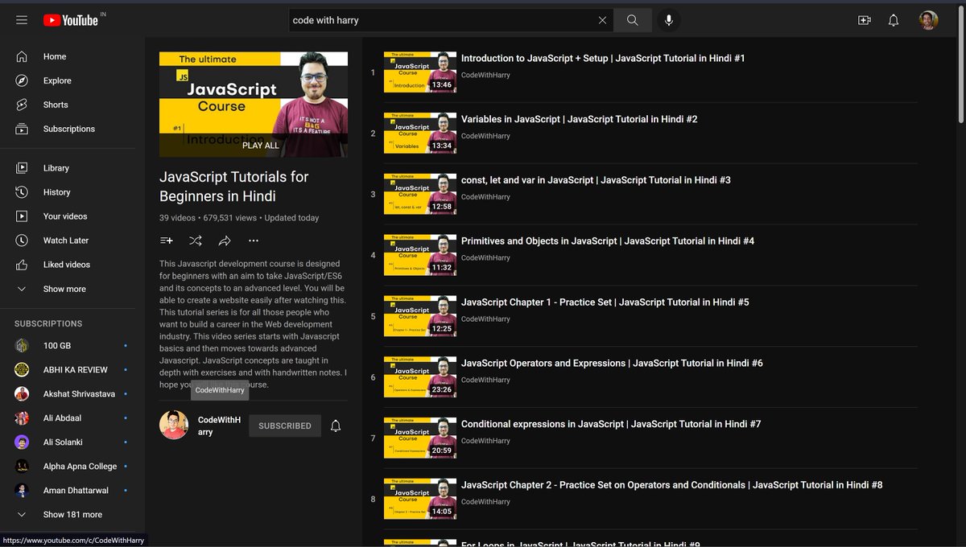The height and width of the screenshot is (547, 966).
Task: Toggle channel notification bell near SUBSCRIBED
Action: 336,426
